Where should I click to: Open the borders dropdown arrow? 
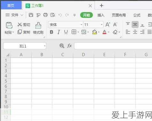pyautogui.click(x=78, y=32)
